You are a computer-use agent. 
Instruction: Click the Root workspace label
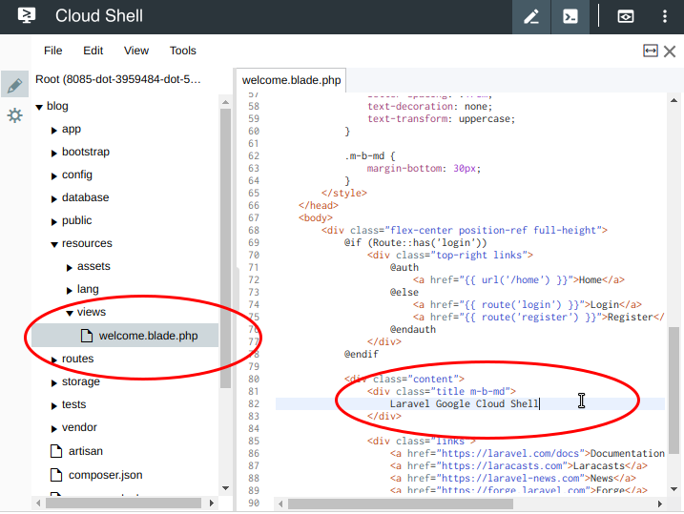click(117, 79)
